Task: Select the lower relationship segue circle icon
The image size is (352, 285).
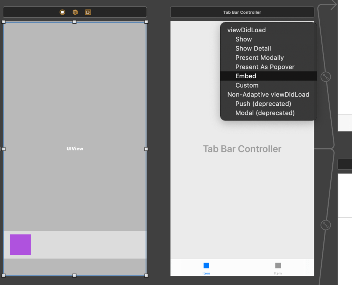Action: [x=325, y=225]
